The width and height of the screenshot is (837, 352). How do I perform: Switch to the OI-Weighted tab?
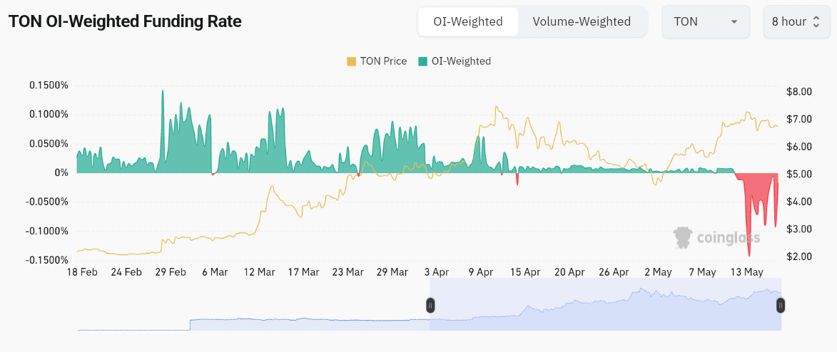(467, 21)
